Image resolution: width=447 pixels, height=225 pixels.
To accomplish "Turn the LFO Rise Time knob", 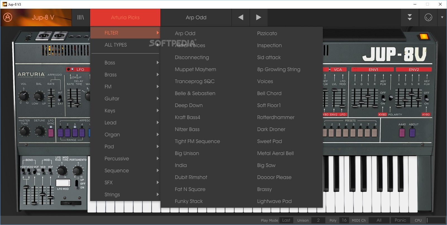I will (62, 170).
